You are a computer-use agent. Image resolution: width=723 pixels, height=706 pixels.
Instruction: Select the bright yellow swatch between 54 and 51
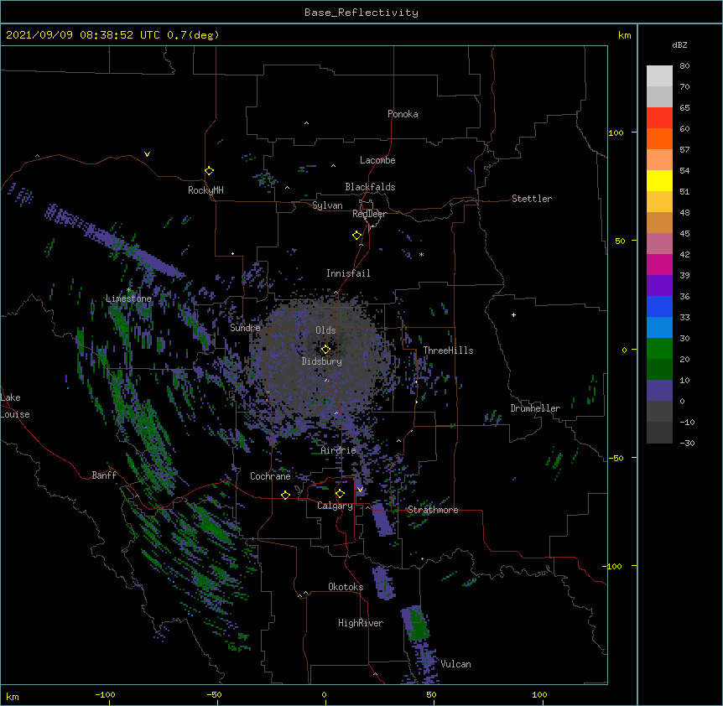pos(659,181)
